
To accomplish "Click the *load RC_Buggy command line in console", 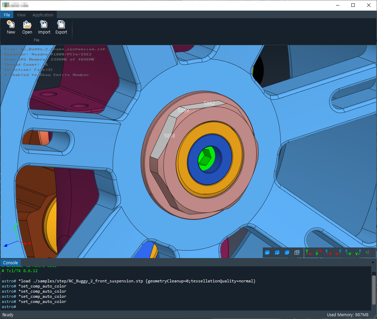I will click(129, 281).
